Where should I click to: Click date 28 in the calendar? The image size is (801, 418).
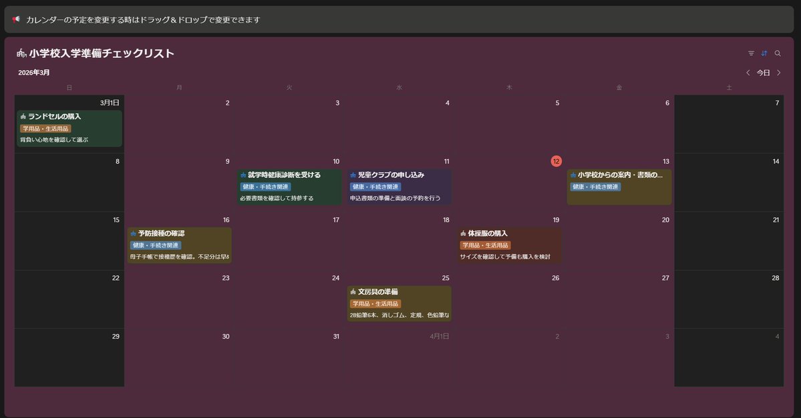[x=776, y=278]
